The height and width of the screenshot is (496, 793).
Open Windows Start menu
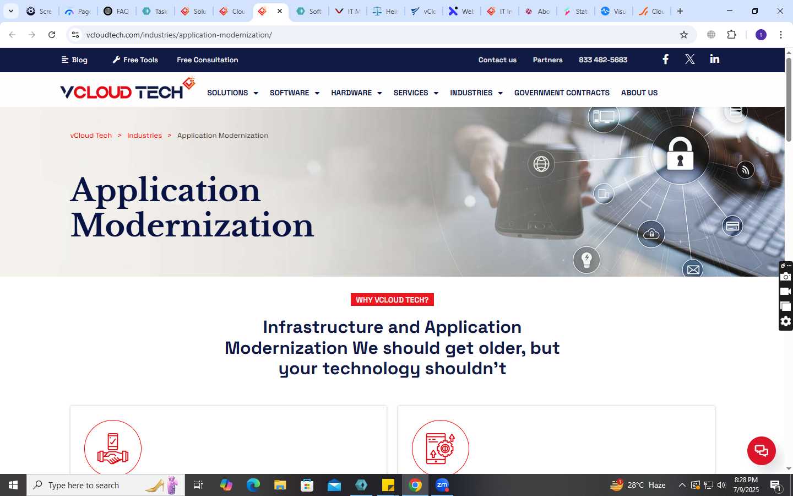(x=13, y=485)
